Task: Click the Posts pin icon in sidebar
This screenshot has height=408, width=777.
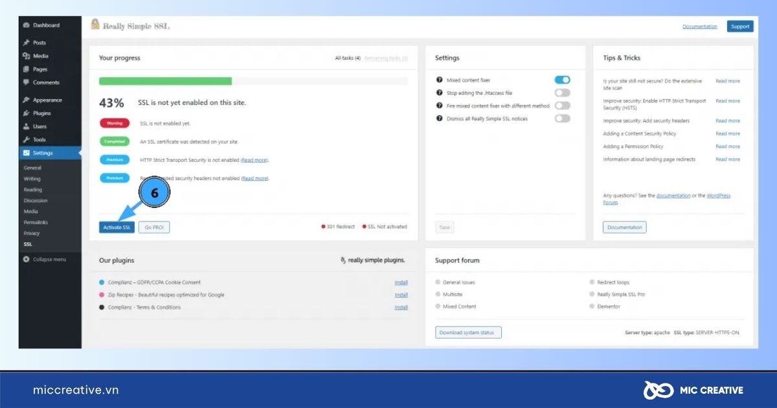Action: [27, 43]
